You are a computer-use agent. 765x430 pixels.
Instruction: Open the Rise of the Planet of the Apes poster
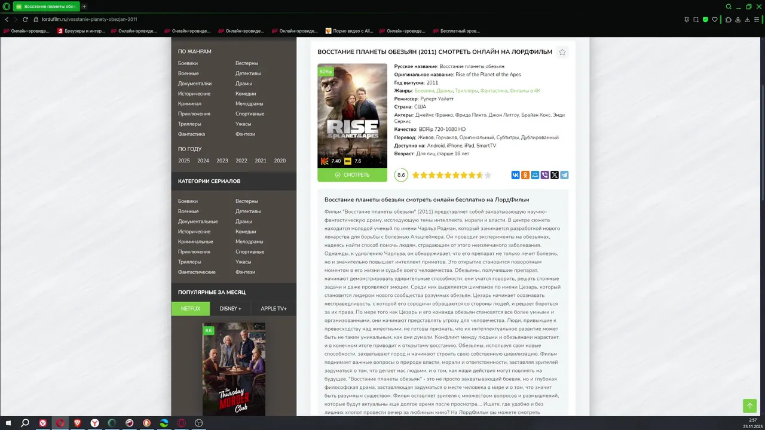pos(352,115)
